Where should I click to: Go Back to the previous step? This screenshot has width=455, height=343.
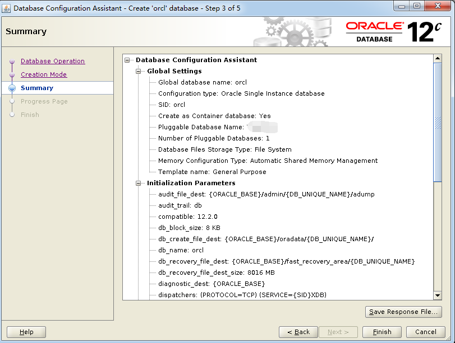tap(298, 332)
